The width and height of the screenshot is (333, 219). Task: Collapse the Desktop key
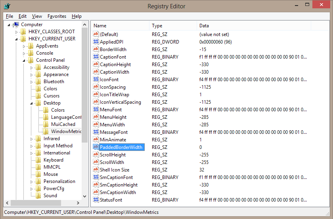tap(31, 103)
